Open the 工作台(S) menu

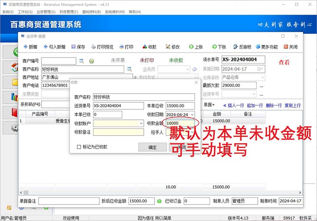tap(25, 12)
